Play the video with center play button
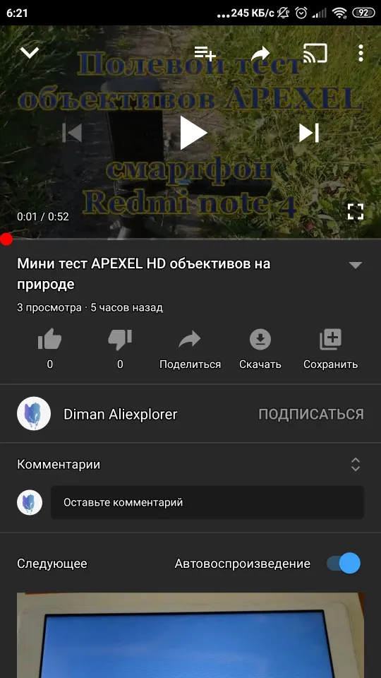381x678 pixels. pos(193,133)
